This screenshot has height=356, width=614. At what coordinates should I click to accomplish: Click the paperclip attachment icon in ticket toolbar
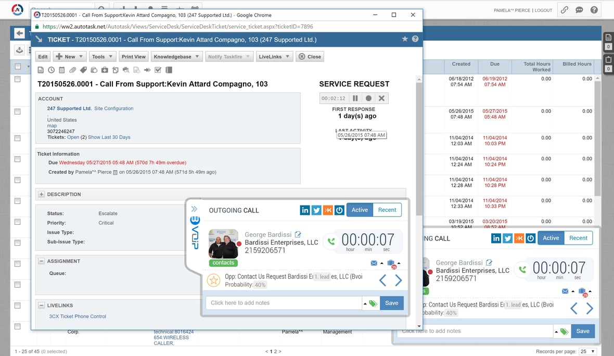72,70
